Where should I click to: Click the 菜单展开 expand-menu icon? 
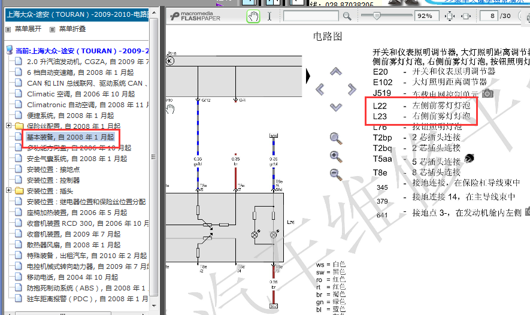(x=8, y=29)
